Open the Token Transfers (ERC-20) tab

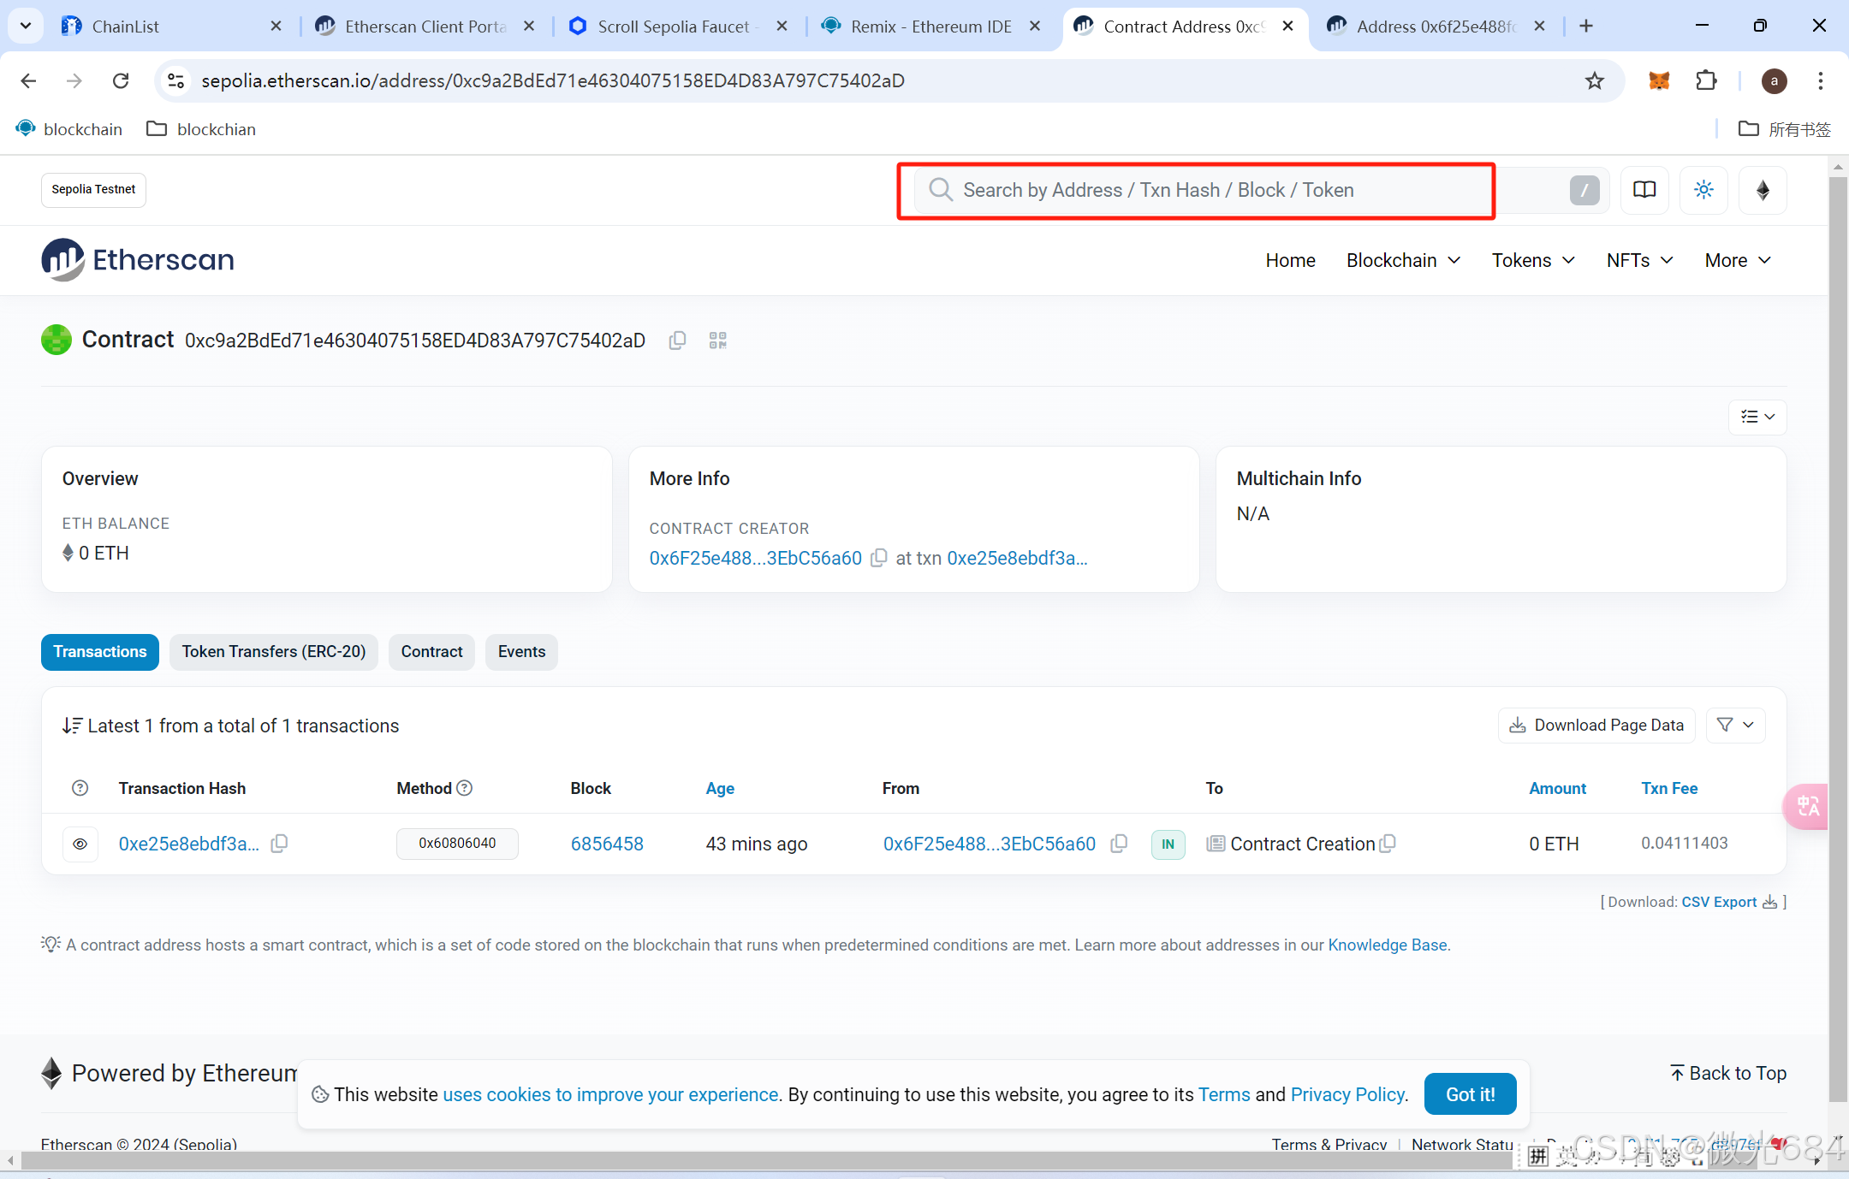[273, 652]
